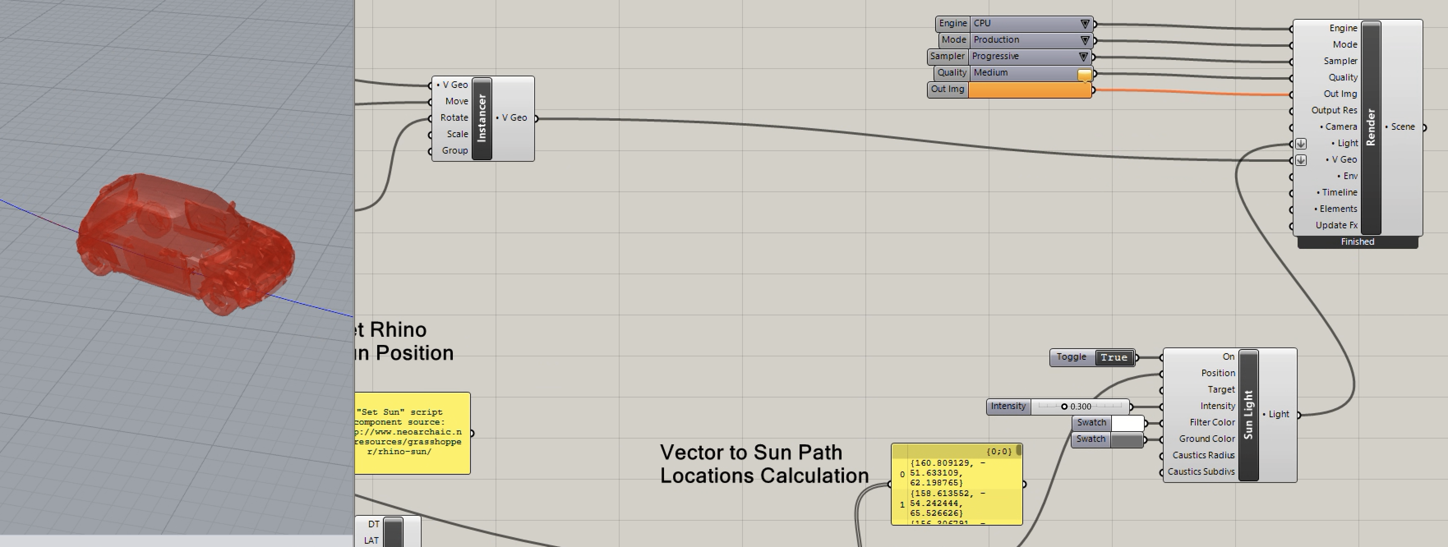Viewport: 1448px width, 547px height.
Task: Click the Finished status label under Render
Action: coord(1358,242)
